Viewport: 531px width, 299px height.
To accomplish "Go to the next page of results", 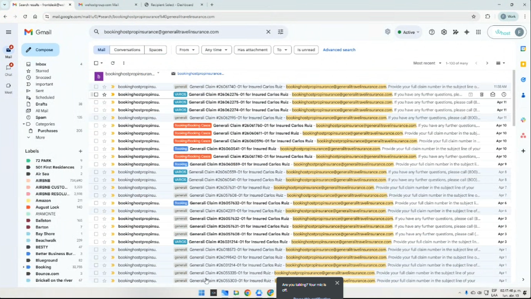I will pos(487,63).
